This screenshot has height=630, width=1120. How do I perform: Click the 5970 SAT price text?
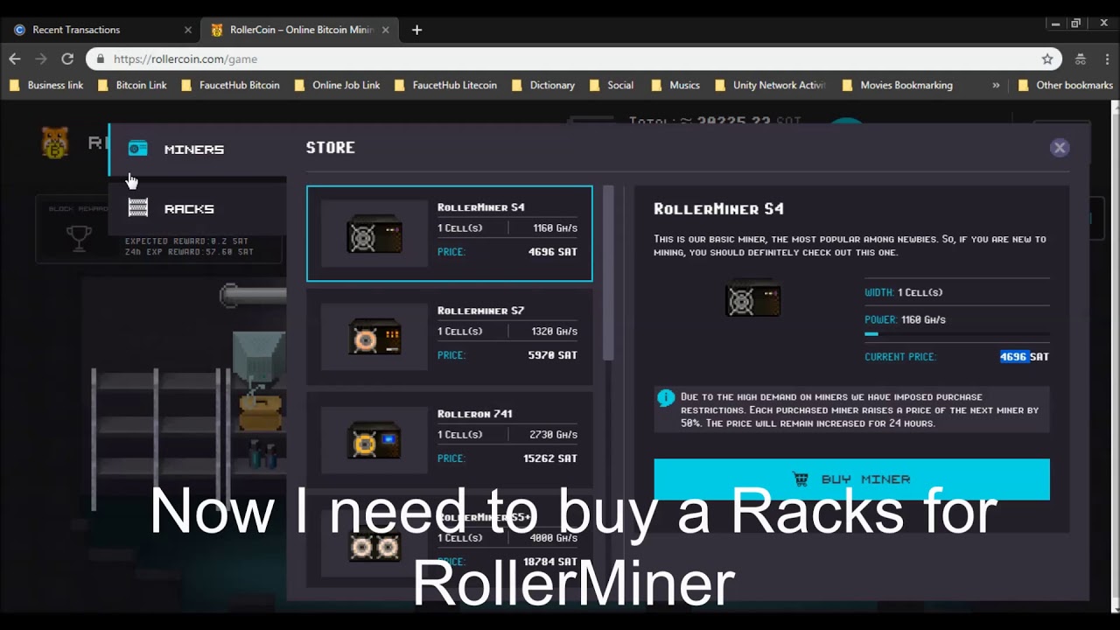tap(552, 355)
